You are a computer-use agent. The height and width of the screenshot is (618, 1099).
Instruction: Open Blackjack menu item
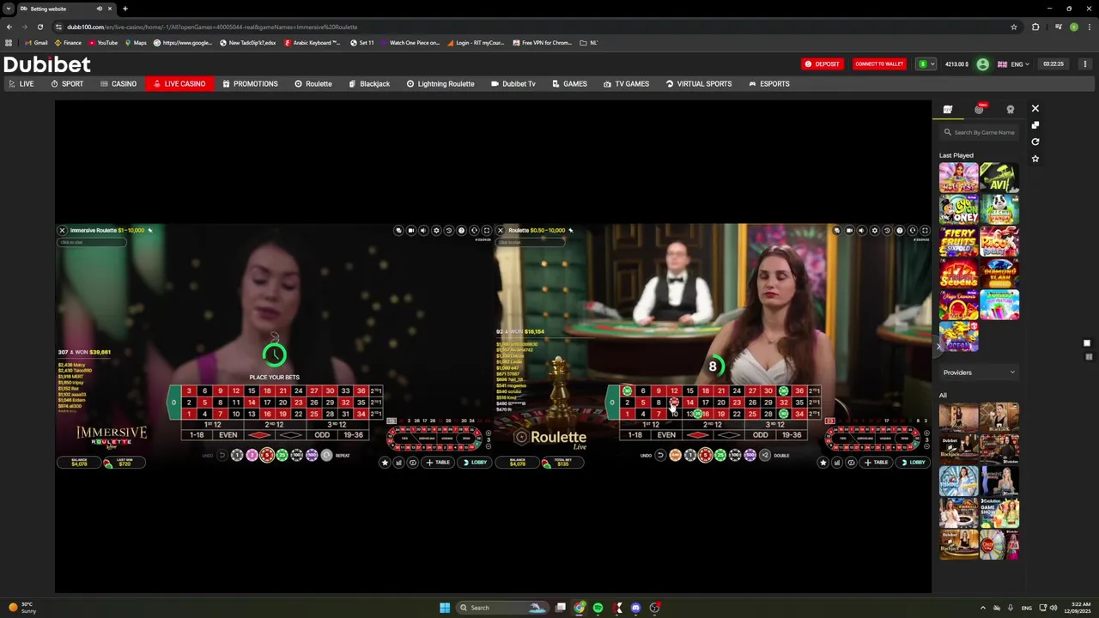[369, 84]
